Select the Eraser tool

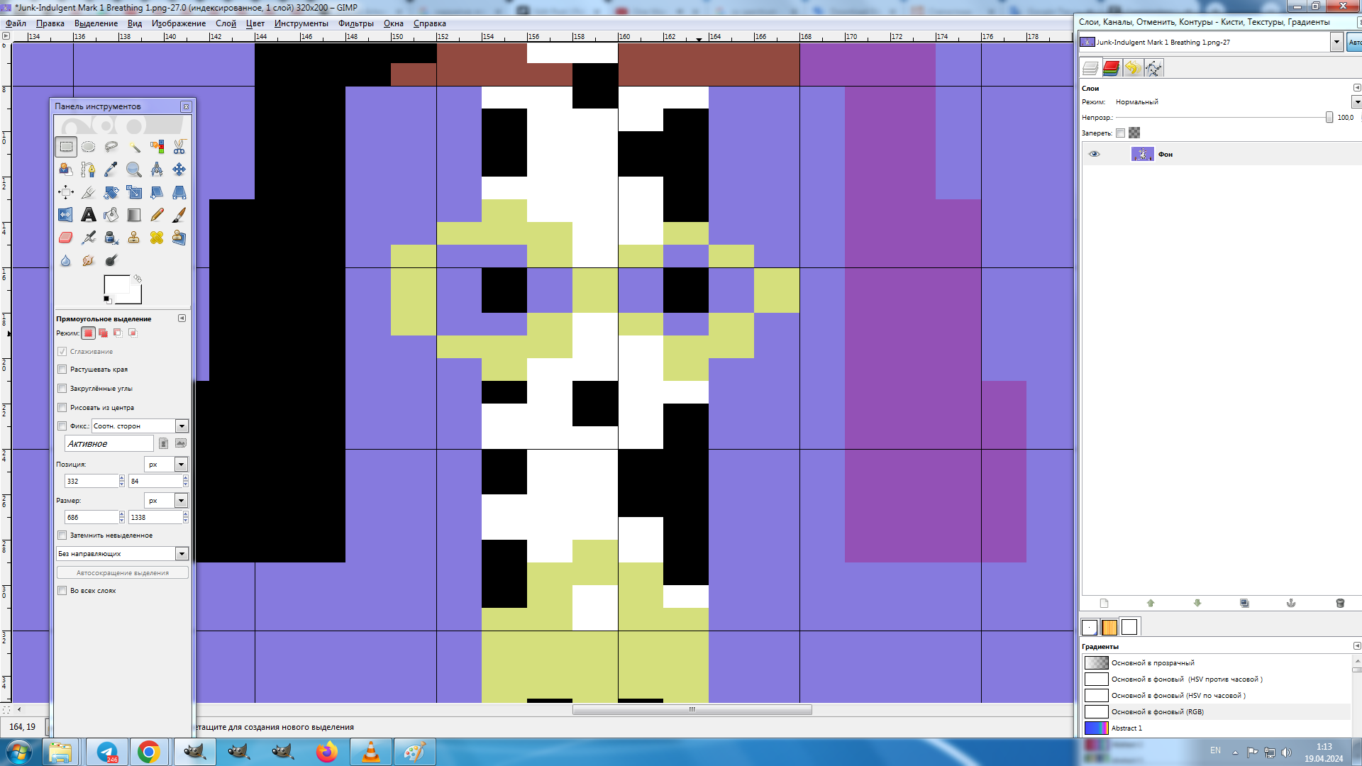click(66, 238)
